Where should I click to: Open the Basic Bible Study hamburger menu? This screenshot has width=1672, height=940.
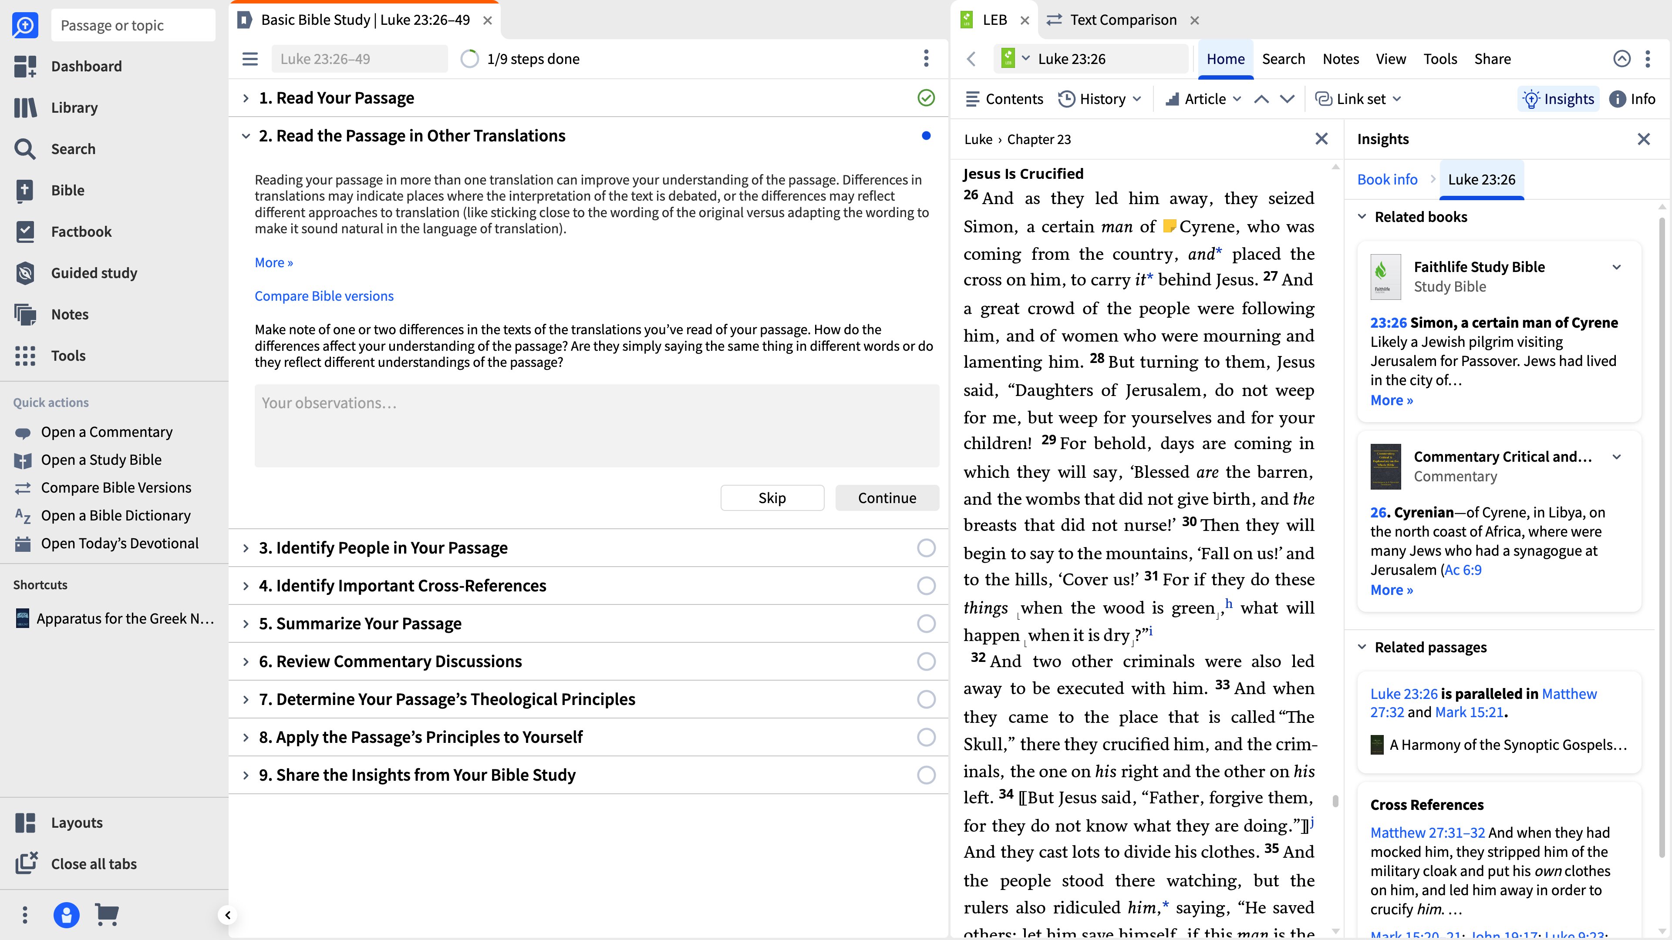coord(250,59)
